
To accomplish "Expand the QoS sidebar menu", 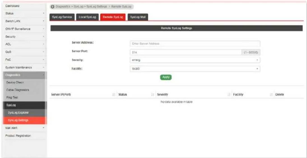I will pos(24,52).
